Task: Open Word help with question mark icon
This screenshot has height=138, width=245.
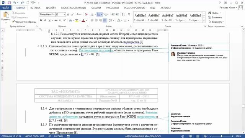Action: click(220, 3)
